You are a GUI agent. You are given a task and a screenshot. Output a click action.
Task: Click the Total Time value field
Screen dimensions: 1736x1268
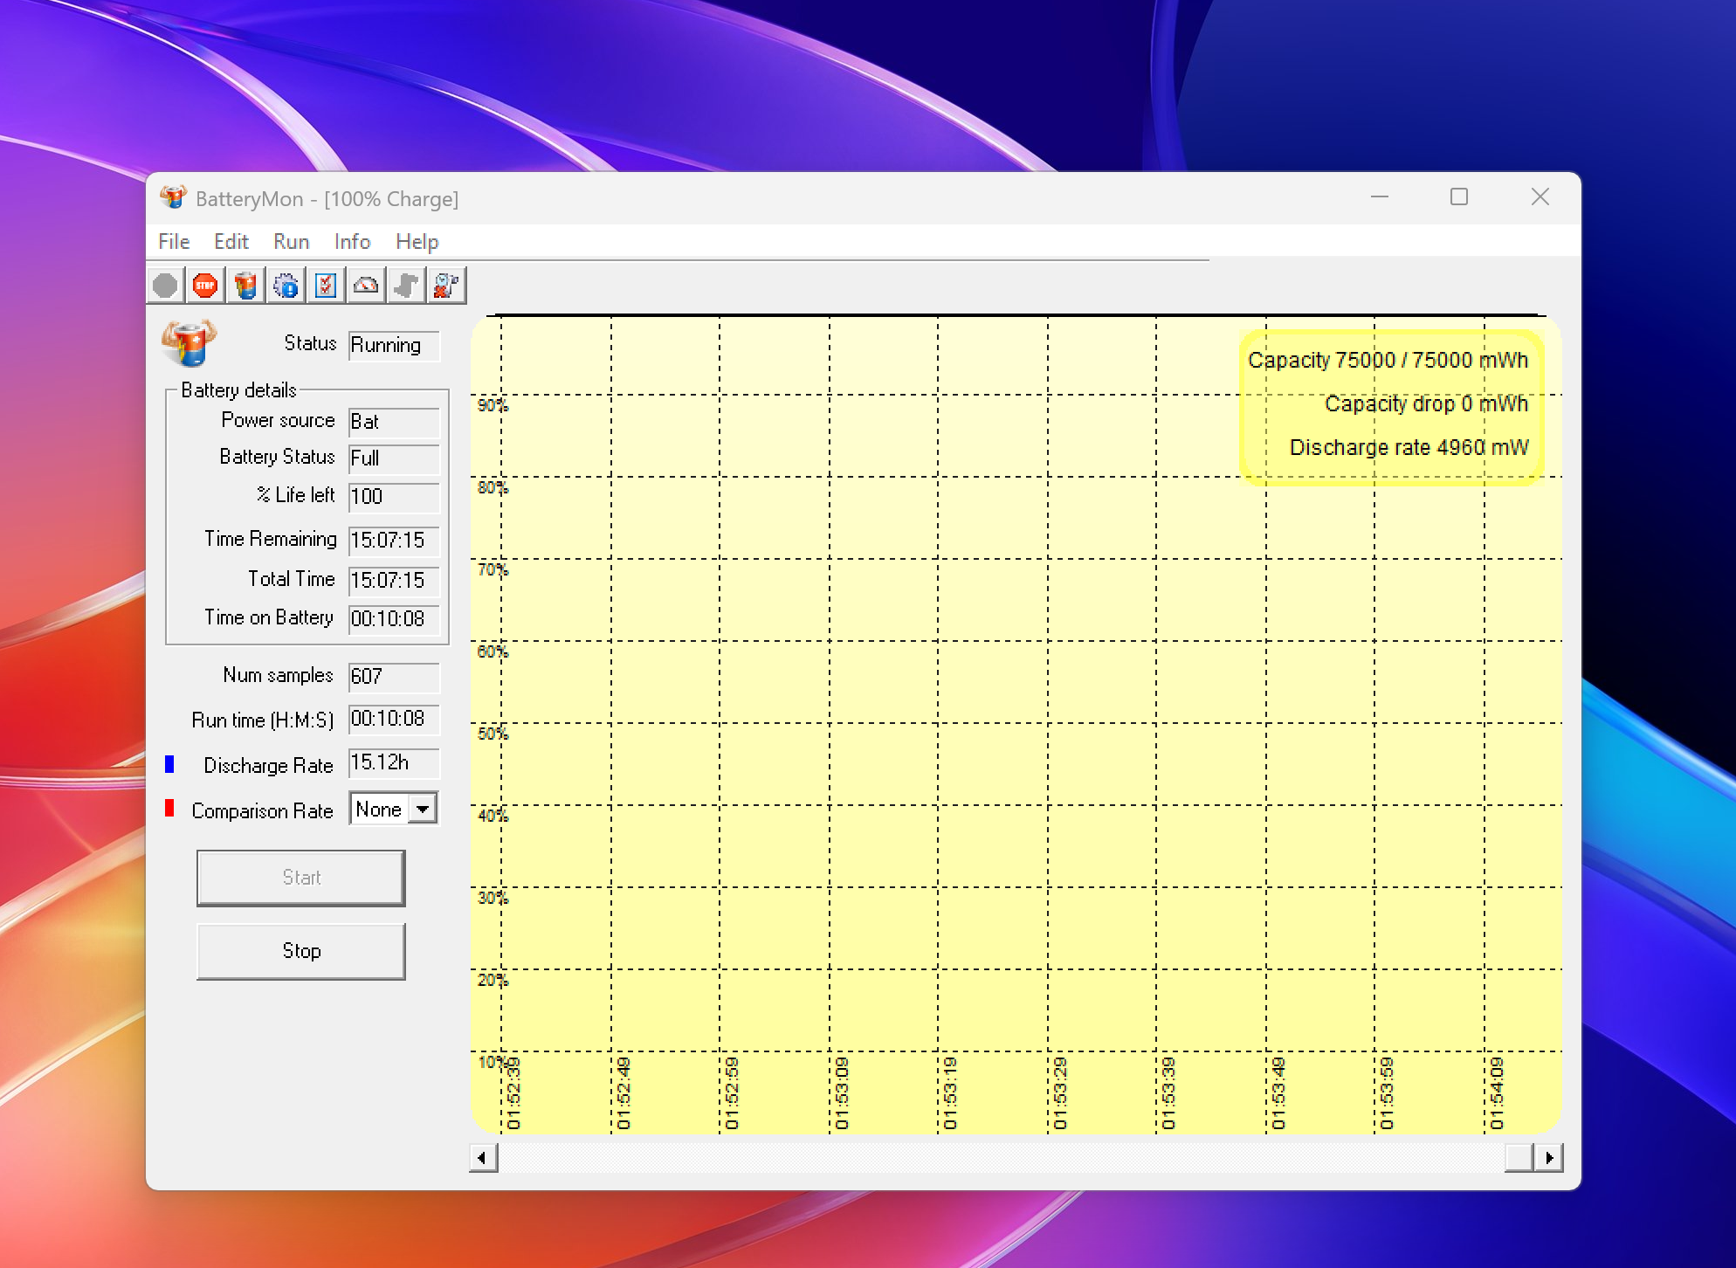[x=394, y=582]
